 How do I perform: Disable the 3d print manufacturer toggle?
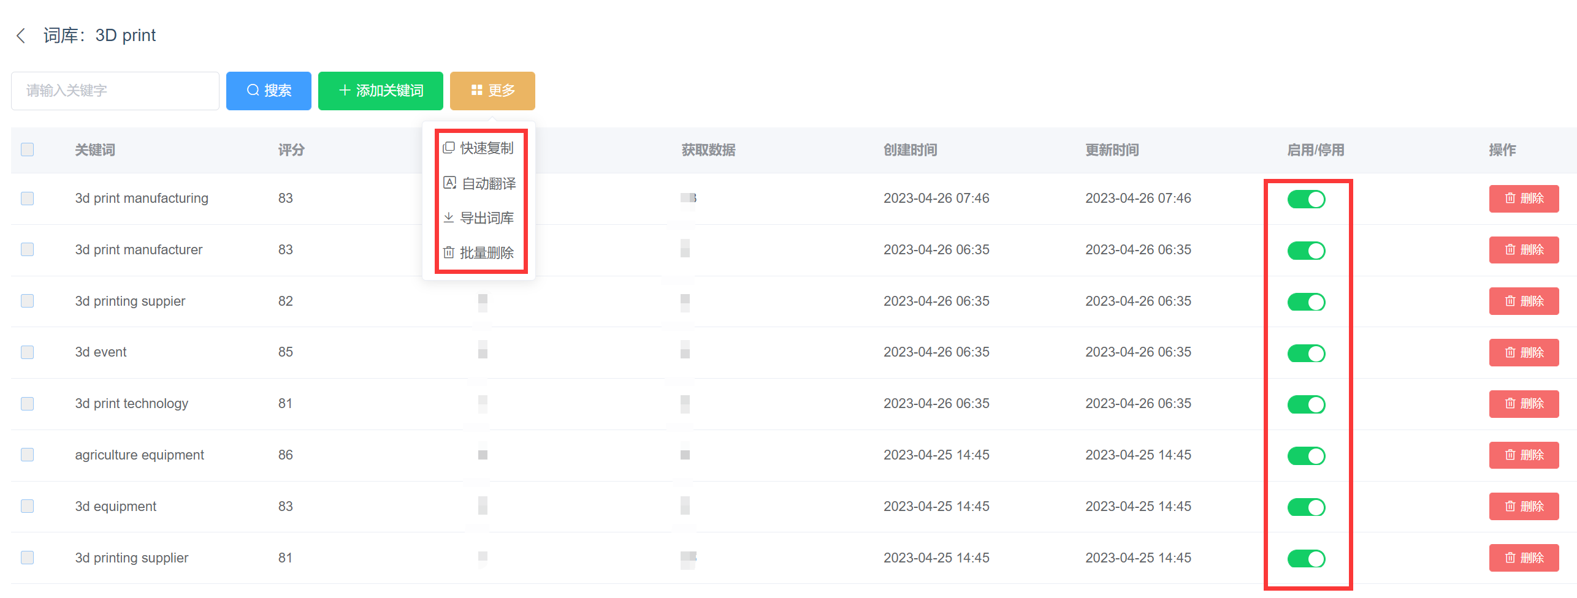pyautogui.click(x=1306, y=251)
